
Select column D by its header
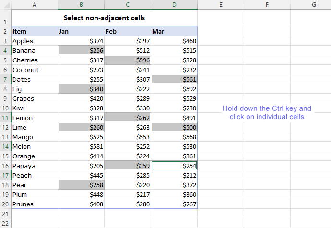point(174,4)
